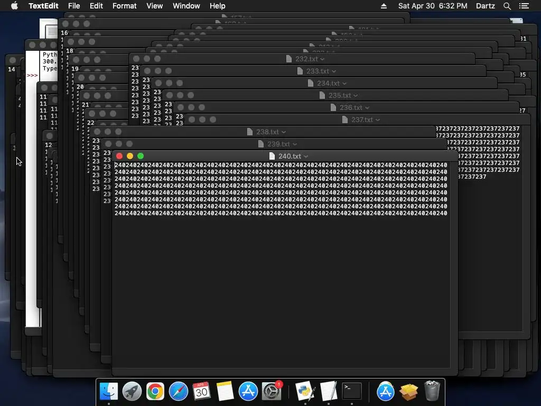Expand the 232.txt title dropdown chevron

pyautogui.click(x=322, y=59)
